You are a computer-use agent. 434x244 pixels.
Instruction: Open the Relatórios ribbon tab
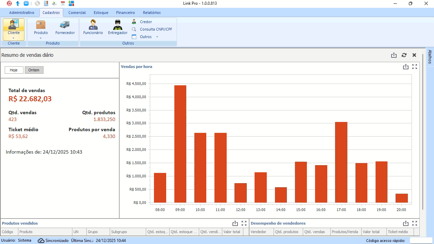click(152, 13)
